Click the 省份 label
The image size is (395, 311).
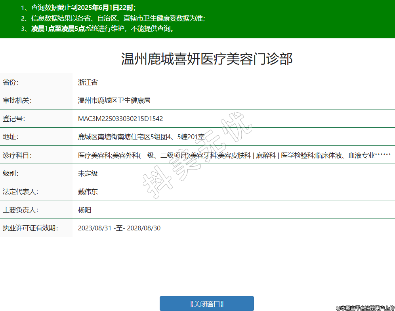point(11,82)
